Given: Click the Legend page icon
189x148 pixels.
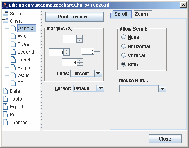Looking at the screenshot, I should (13, 52).
